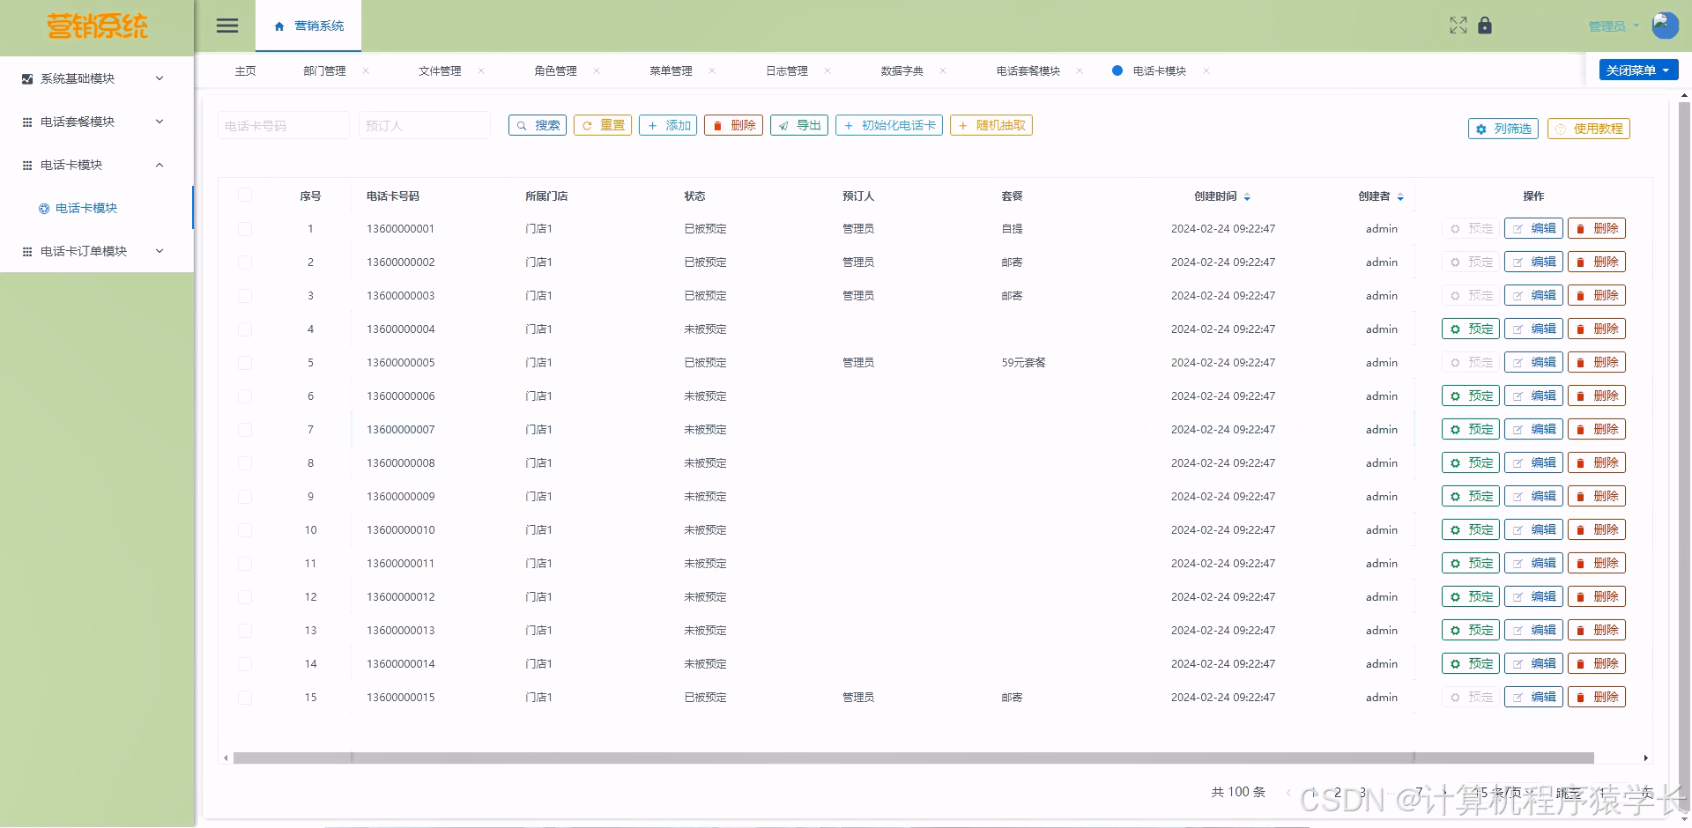Close the 电话卡模块 tab via its X
This screenshot has width=1692, height=828.
tap(1206, 70)
